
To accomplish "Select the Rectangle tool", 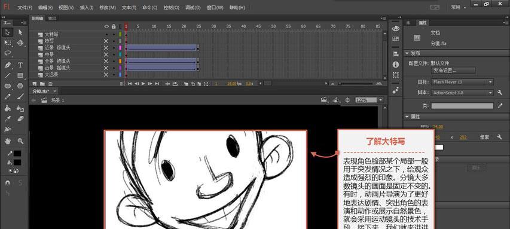I will pos(20,75).
